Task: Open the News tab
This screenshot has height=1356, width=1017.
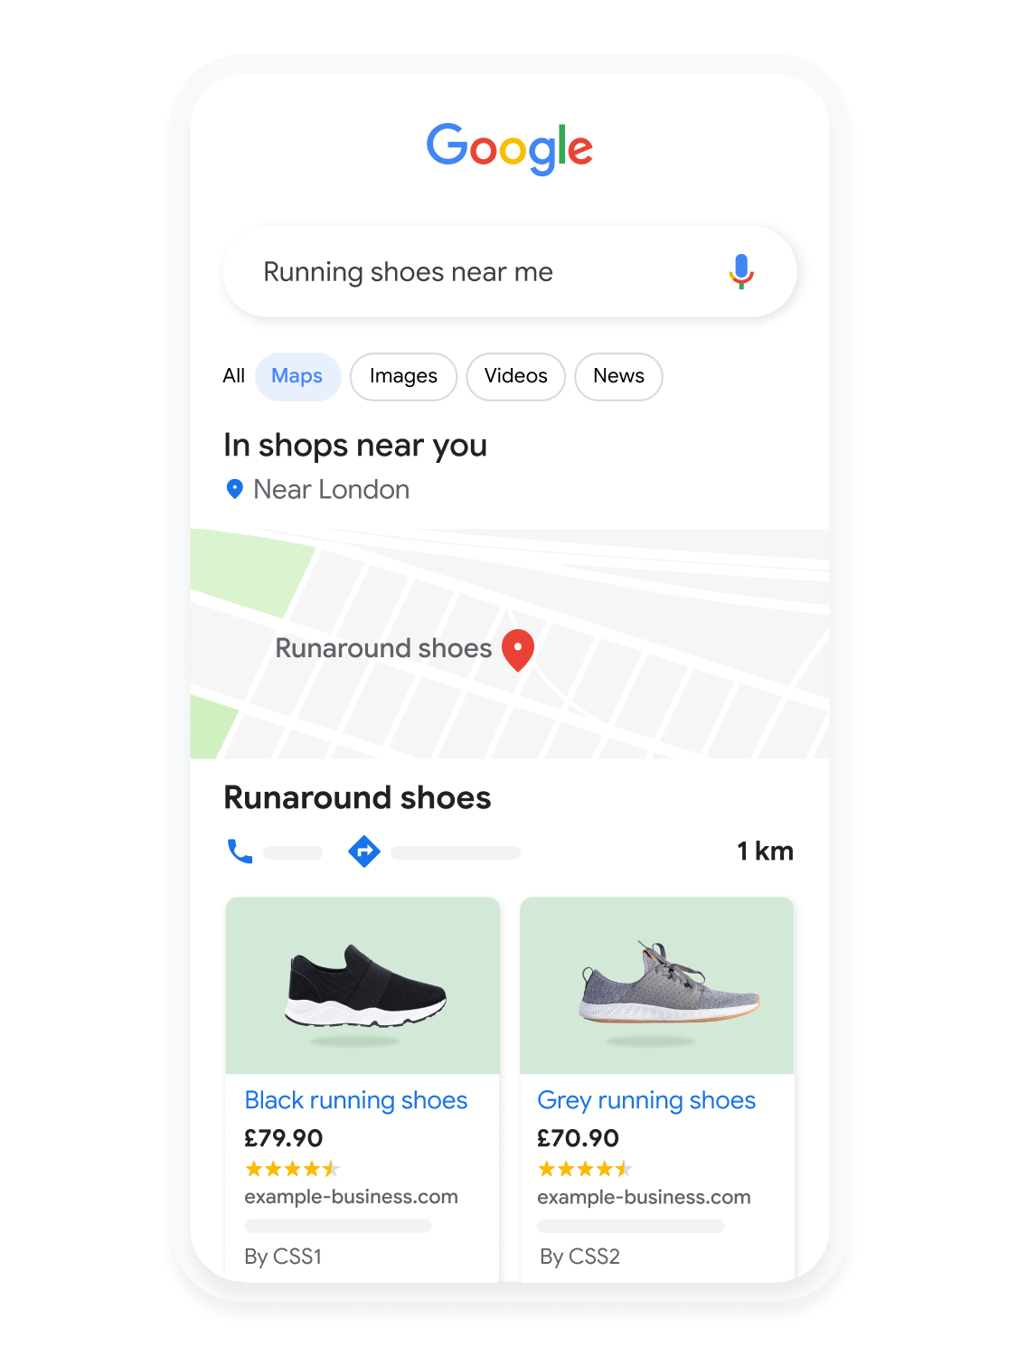Action: 619,376
